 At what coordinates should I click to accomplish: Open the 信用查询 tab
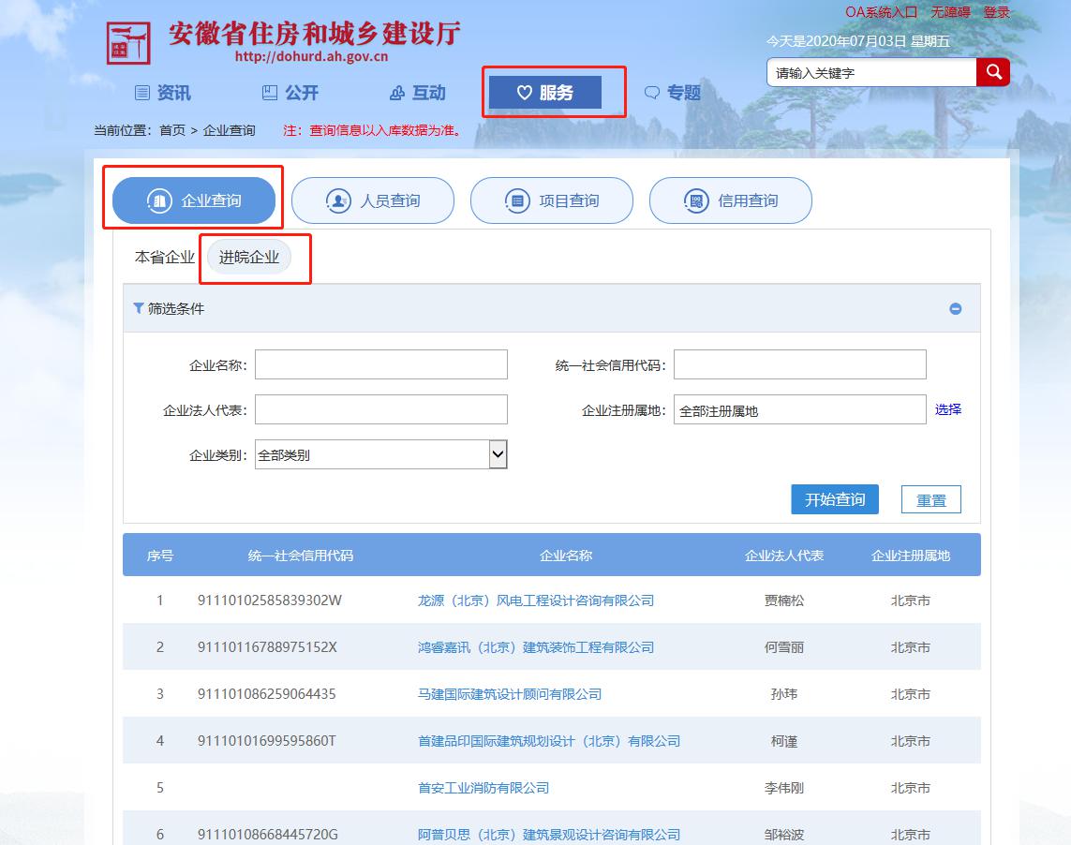(x=730, y=200)
